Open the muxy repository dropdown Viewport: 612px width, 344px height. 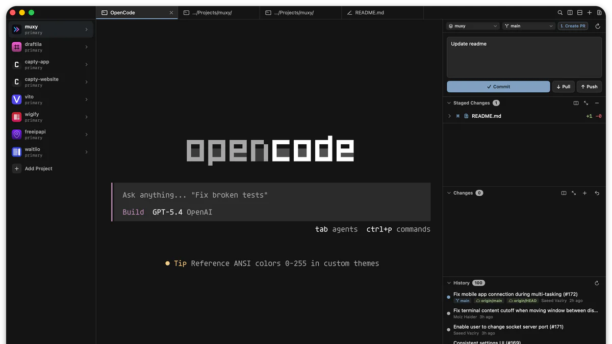click(x=472, y=25)
